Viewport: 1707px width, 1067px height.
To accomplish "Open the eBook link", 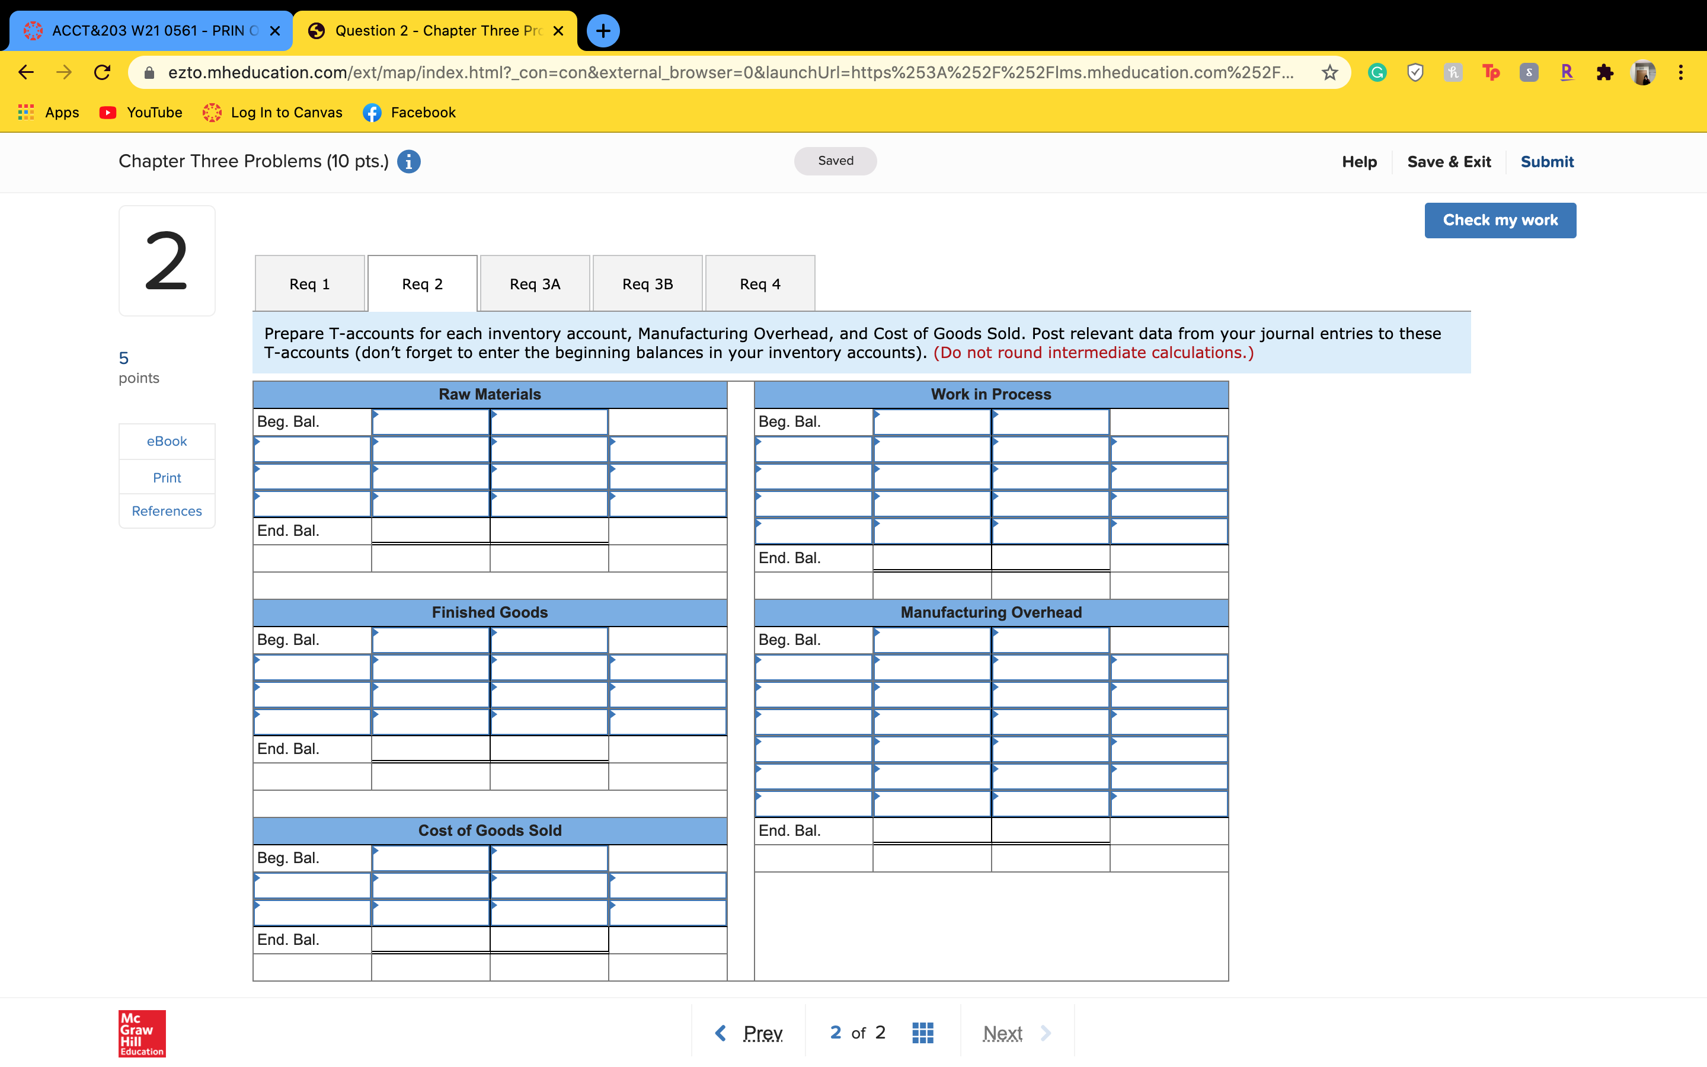I will point(167,441).
